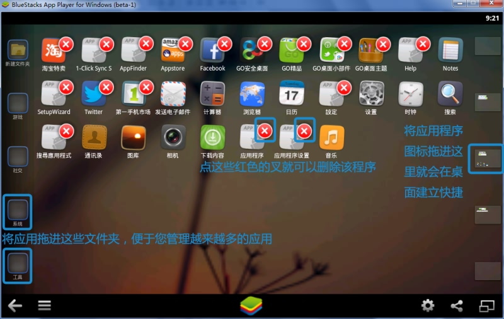The width and height of the screenshot is (504, 319).
Task: Open the 日历 calendar icon
Action: coord(292,94)
